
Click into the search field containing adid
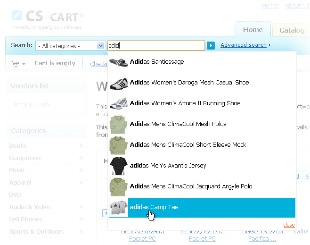click(x=156, y=45)
